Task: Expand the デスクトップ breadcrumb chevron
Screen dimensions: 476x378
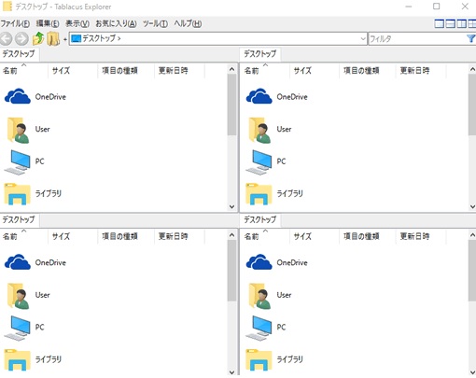Action: tap(119, 39)
